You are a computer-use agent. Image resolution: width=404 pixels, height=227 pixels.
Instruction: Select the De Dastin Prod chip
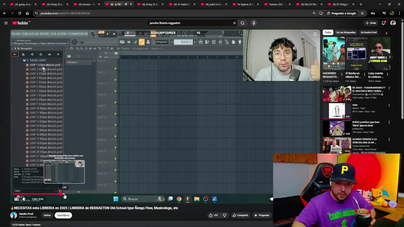(369, 32)
